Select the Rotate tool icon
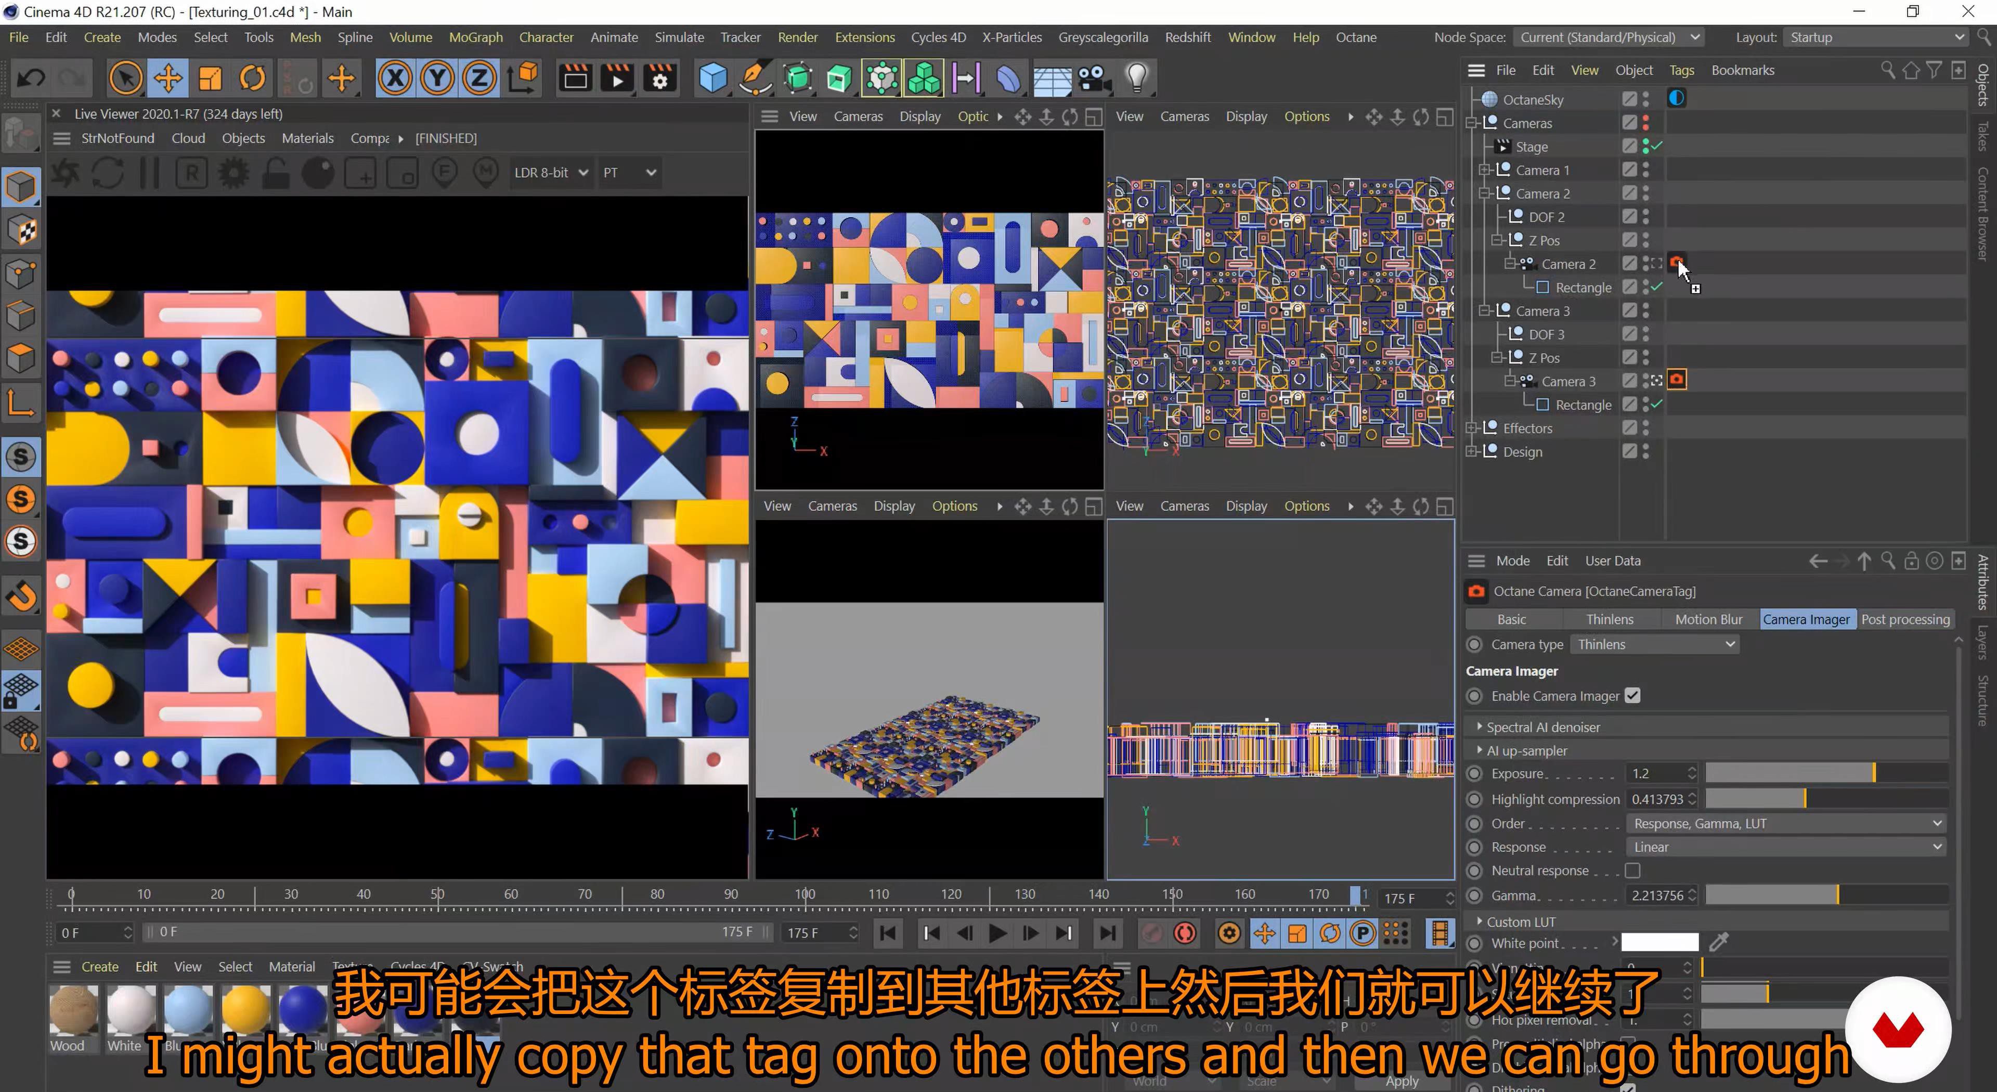The image size is (1997, 1092). click(x=253, y=79)
